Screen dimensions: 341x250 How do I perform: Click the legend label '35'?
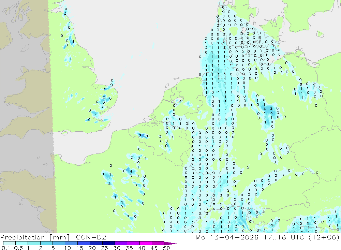click(129, 248)
